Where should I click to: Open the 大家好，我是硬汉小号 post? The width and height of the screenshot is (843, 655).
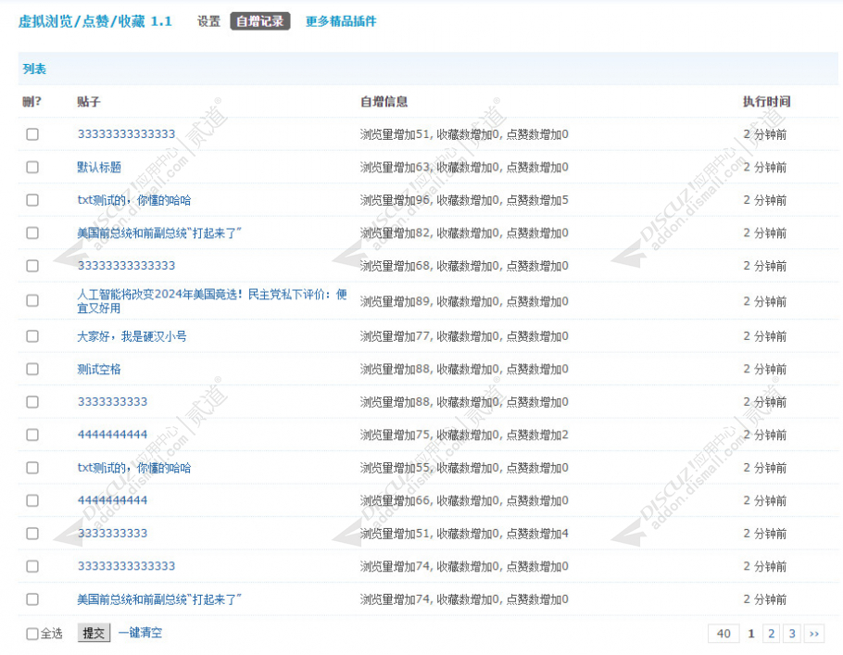tap(132, 336)
